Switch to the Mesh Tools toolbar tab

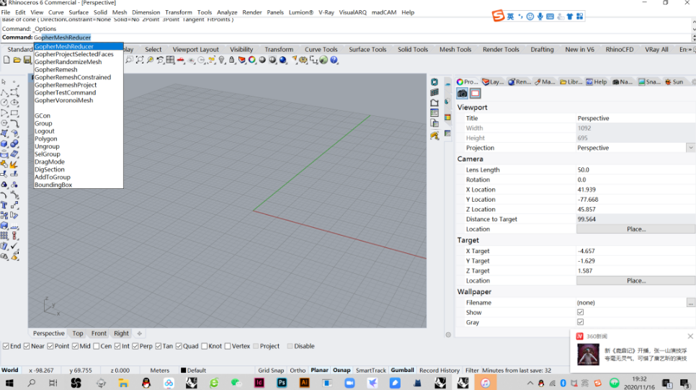point(455,49)
